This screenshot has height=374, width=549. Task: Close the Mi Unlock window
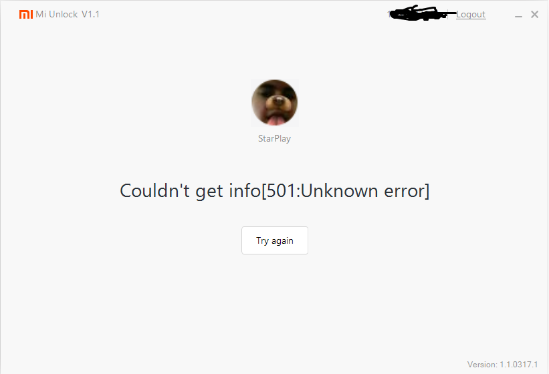(x=535, y=14)
